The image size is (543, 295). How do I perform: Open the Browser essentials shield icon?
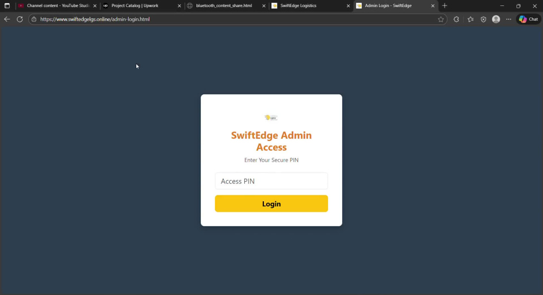[483, 20]
